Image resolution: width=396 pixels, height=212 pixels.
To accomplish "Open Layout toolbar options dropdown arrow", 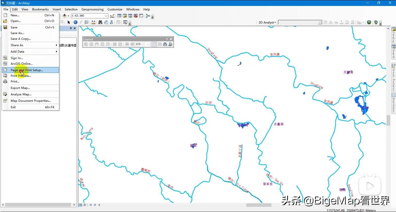I will point(167,39).
